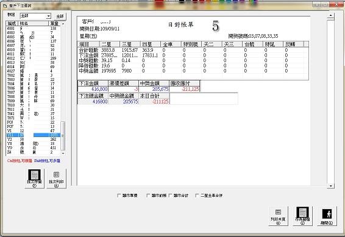This screenshot has width=345, height=237.
Task: Click the 特尾 column header in report table
Action: (x=273, y=44)
